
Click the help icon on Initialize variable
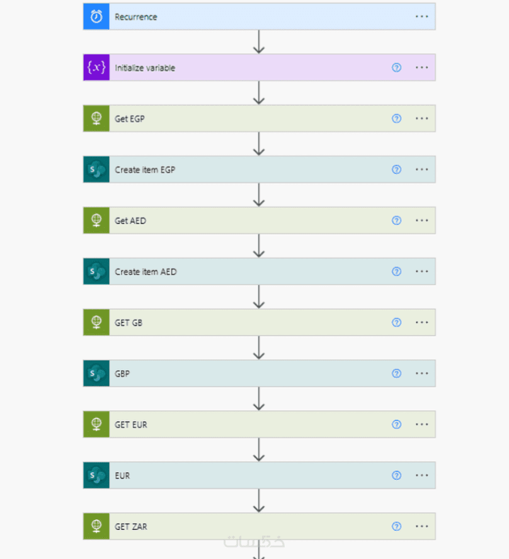pyautogui.click(x=396, y=67)
